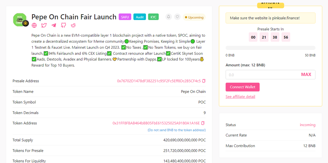
Task: Click the 'Do not send BNB' warning text
Action: point(177,130)
